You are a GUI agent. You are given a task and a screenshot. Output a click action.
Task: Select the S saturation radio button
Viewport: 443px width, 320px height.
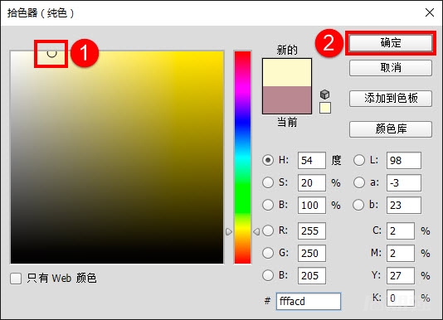268,182
